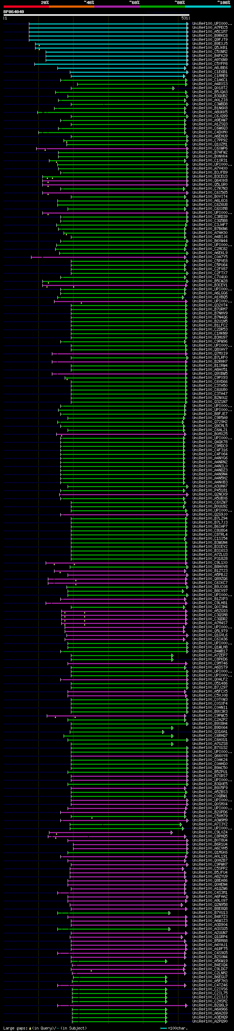
Task: Click label UniRef100_Q5LGR0
Action: 210,184
